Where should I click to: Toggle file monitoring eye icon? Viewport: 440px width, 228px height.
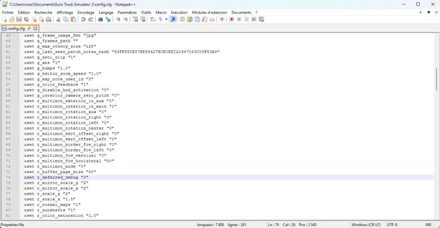click(x=222, y=19)
